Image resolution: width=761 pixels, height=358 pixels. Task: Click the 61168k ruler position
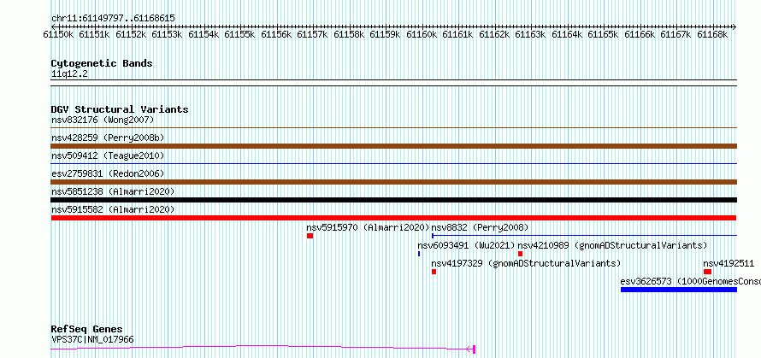(x=712, y=35)
